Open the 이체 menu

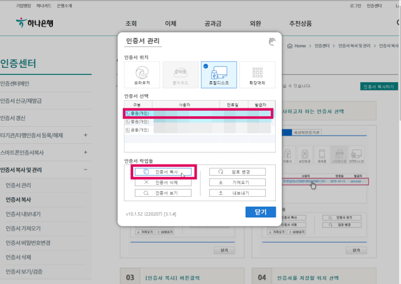click(170, 23)
